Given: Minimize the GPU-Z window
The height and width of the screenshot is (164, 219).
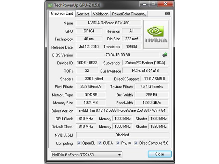Looking at the screenshot, I should [144, 4].
